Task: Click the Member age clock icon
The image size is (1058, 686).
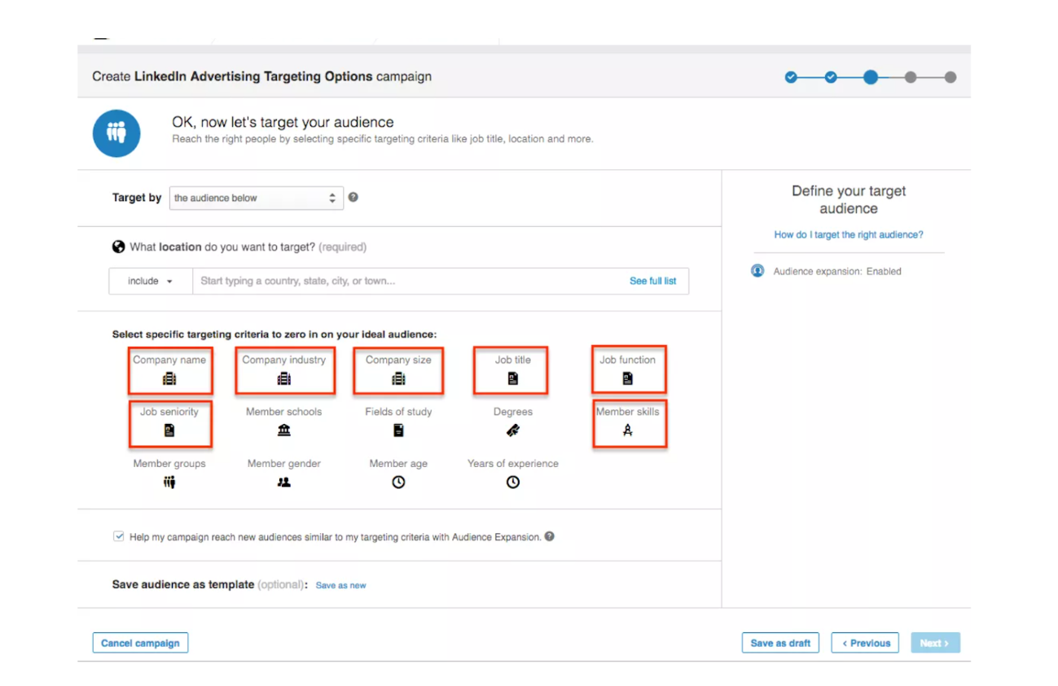Action: [x=398, y=483]
